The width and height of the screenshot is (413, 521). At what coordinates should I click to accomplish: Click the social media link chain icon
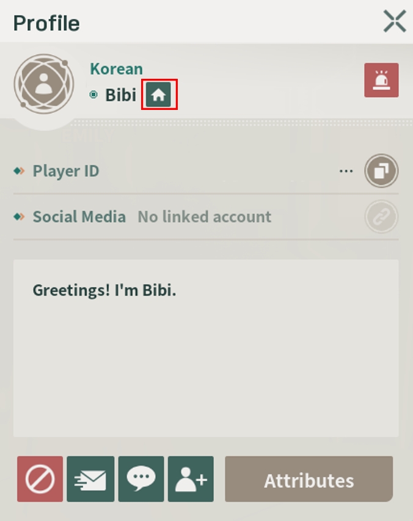[381, 217]
